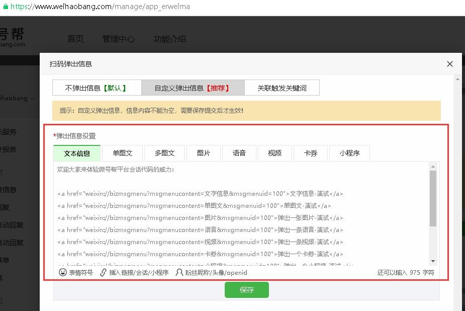Switch to 卡券 tab

tap(311, 153)
